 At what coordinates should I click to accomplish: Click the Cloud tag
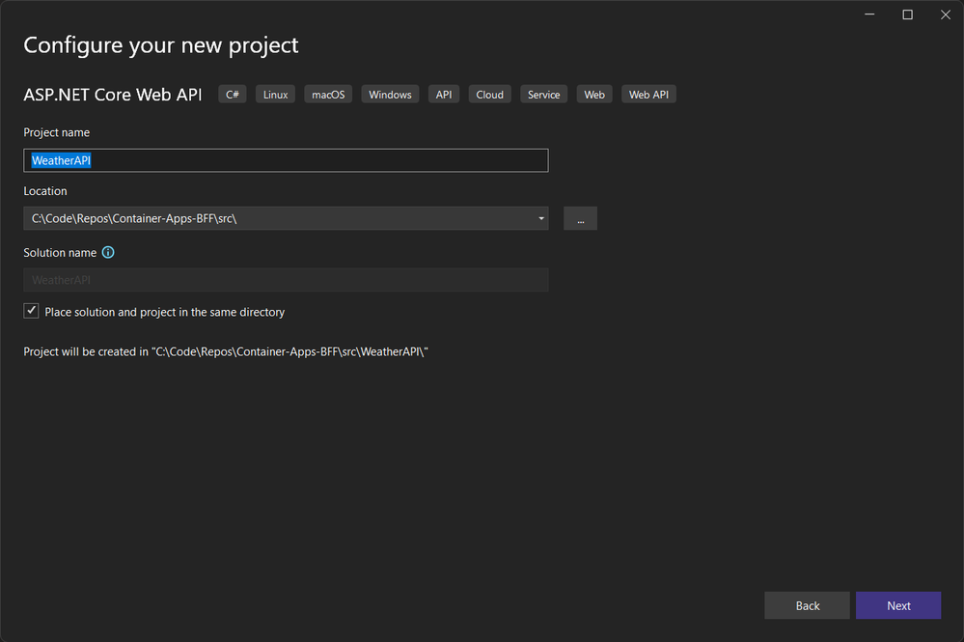(490, 94)
